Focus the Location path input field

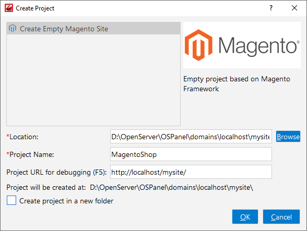[191, 137]
